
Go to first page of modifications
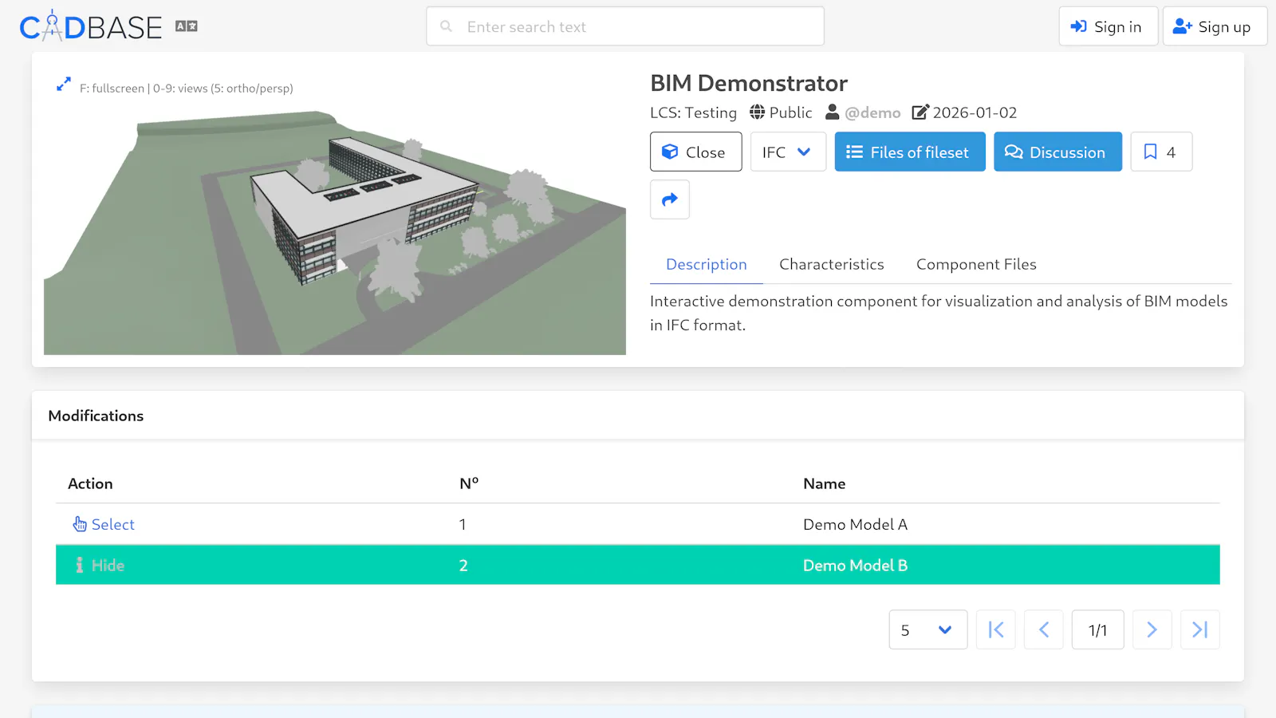(996, 629)
